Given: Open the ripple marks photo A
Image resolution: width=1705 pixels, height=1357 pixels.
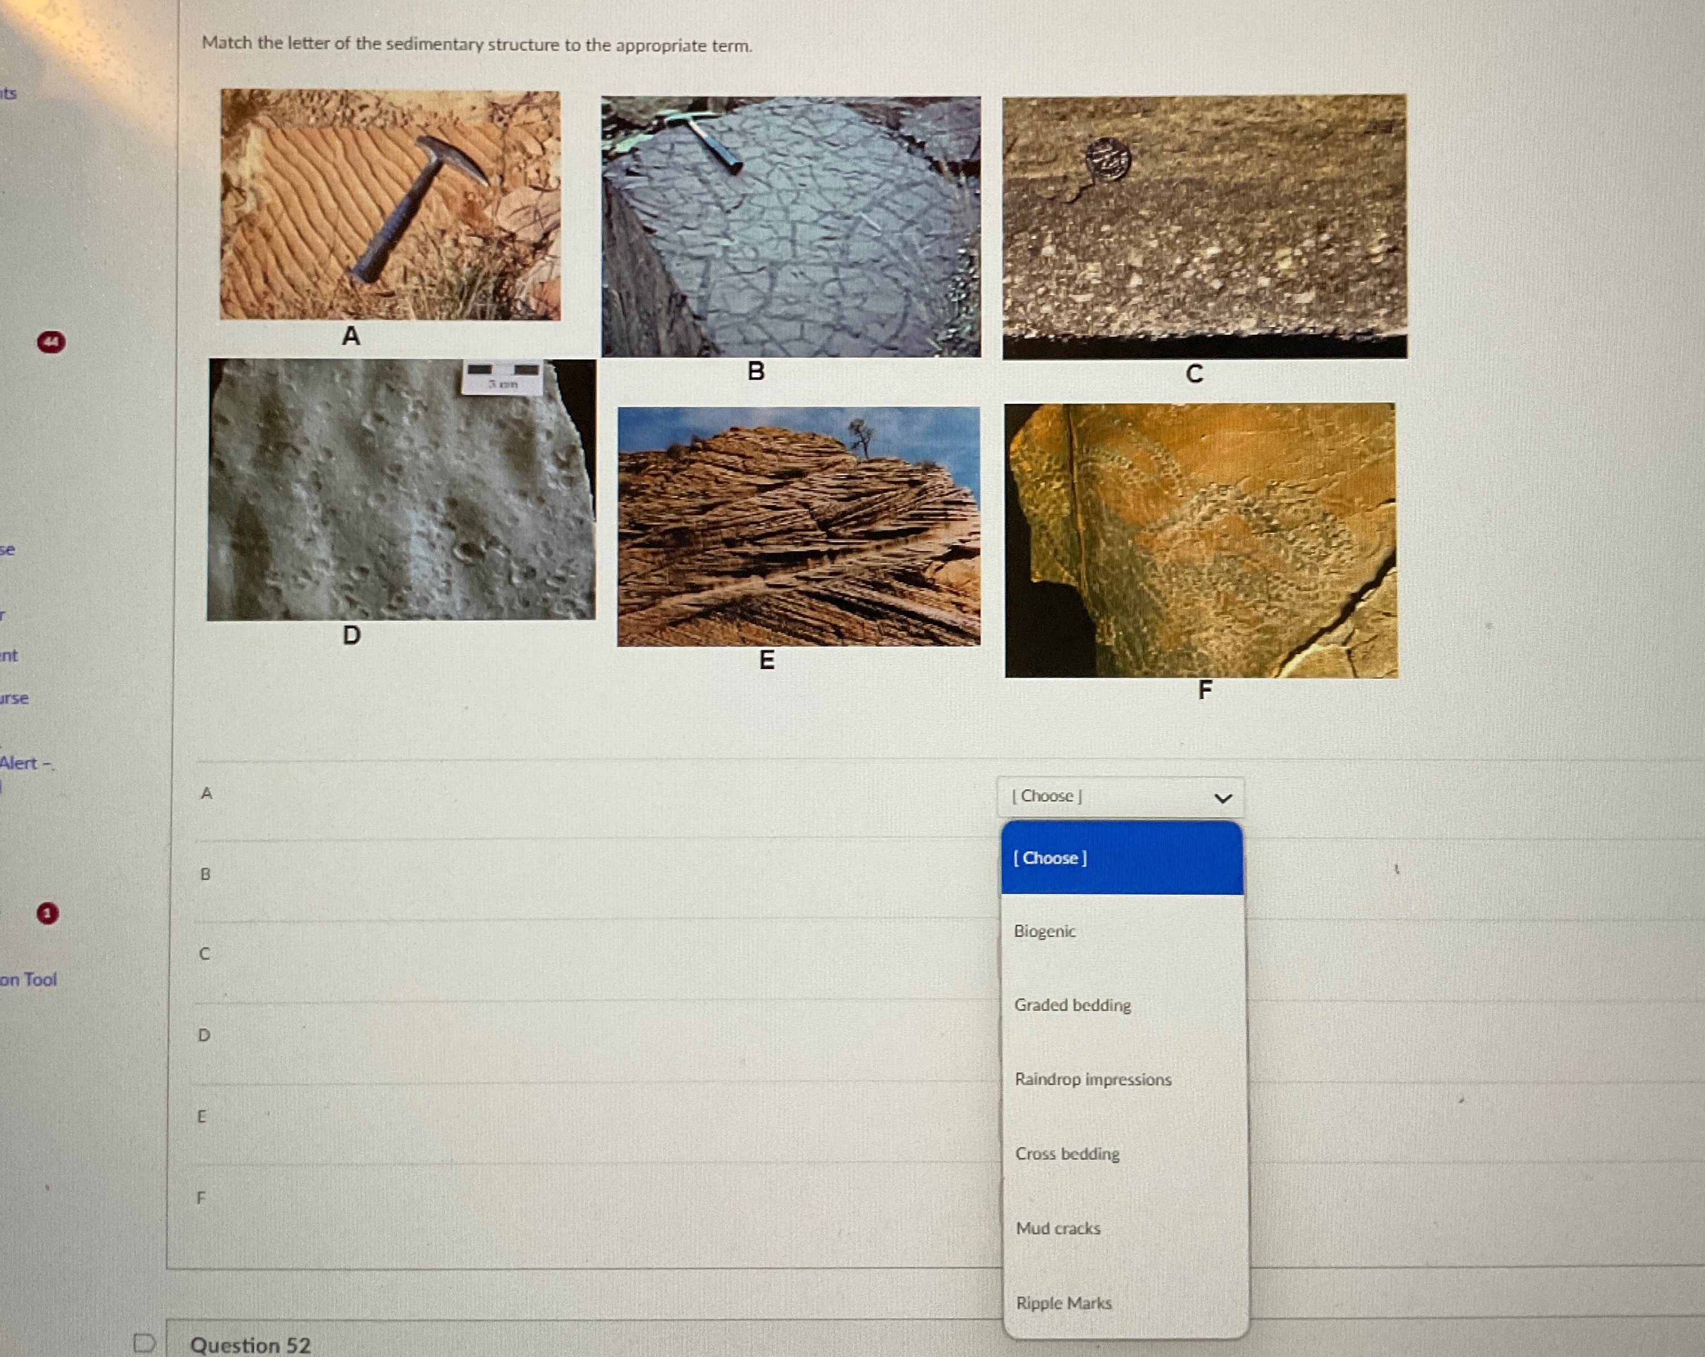Looking at the screenshot, I should 390,205.
